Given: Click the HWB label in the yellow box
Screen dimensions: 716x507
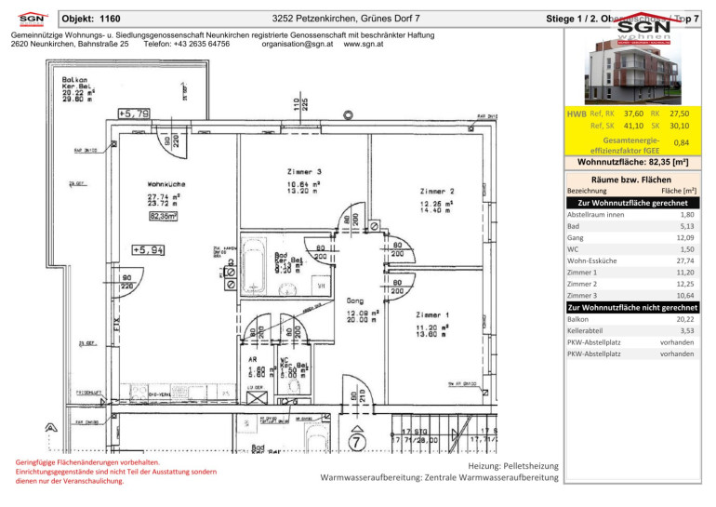Looking at the screenshot, I should (577, 114).
